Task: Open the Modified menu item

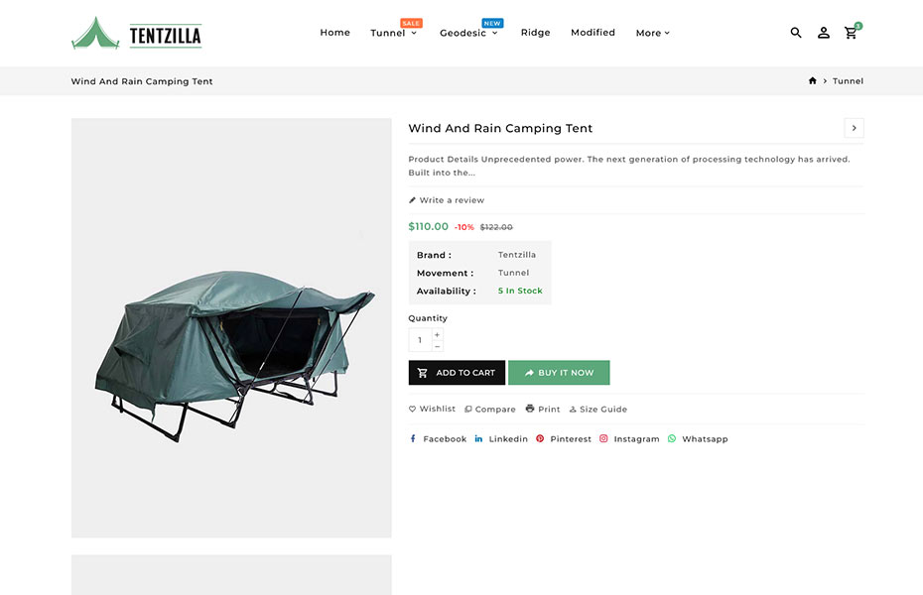Action: 593,33
